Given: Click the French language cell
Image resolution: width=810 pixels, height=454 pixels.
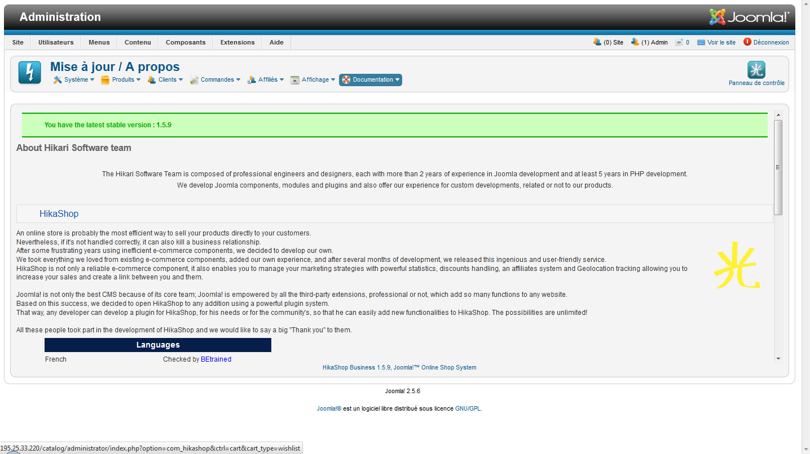Looking at the screenshot, I should coord(56,359).
